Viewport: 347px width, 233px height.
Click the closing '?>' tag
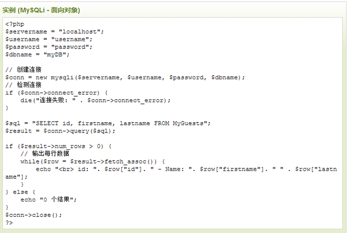click(x=9, y=223)
